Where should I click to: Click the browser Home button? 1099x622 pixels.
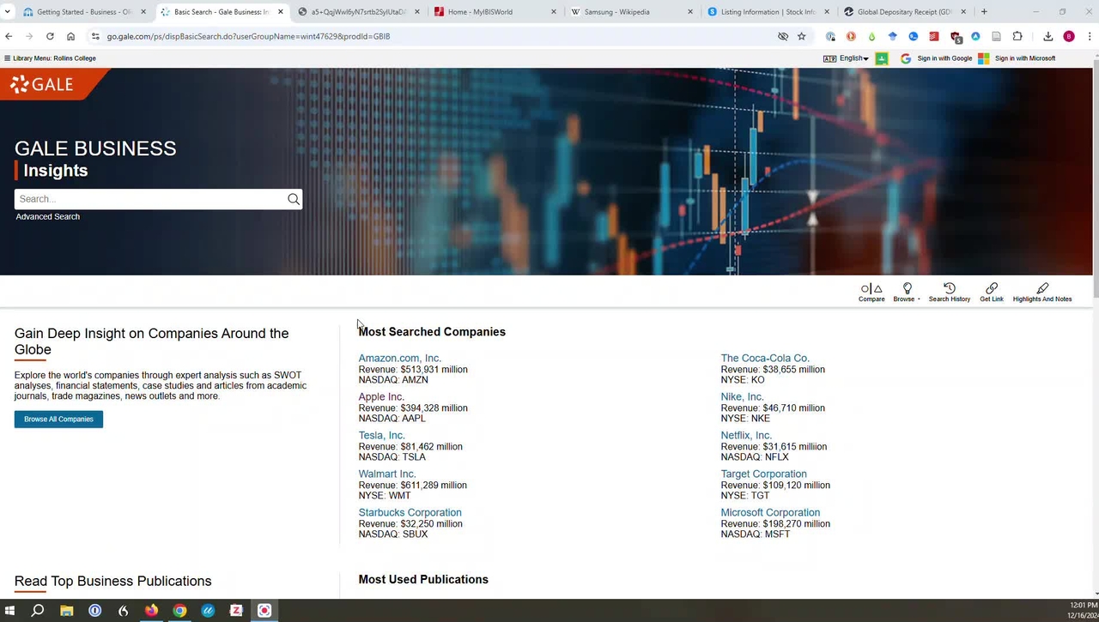tap(70, 36)
